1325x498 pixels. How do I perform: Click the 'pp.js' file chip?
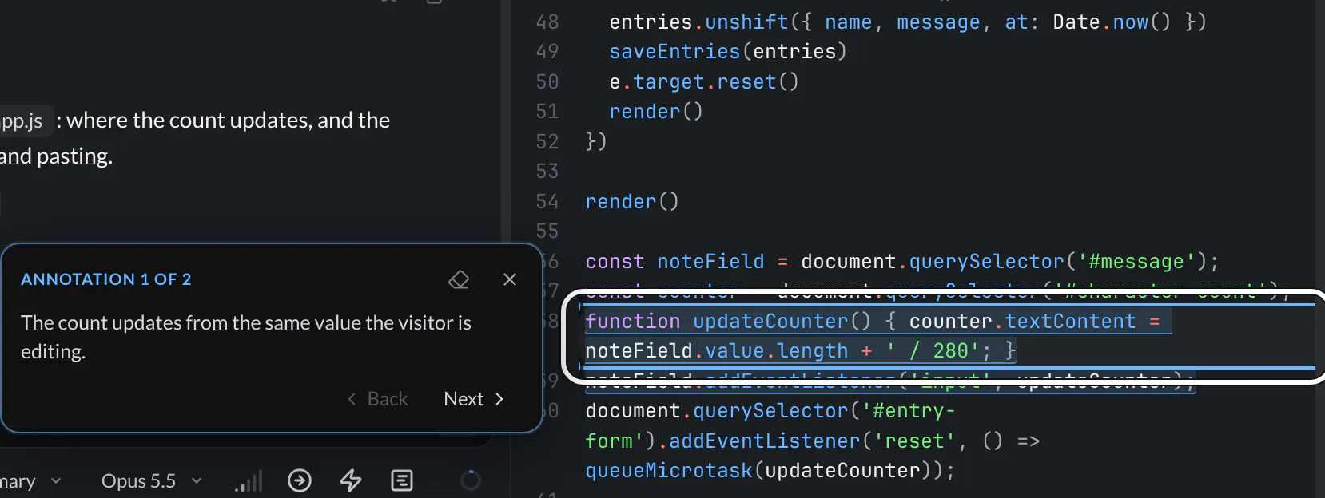point(26,121)
